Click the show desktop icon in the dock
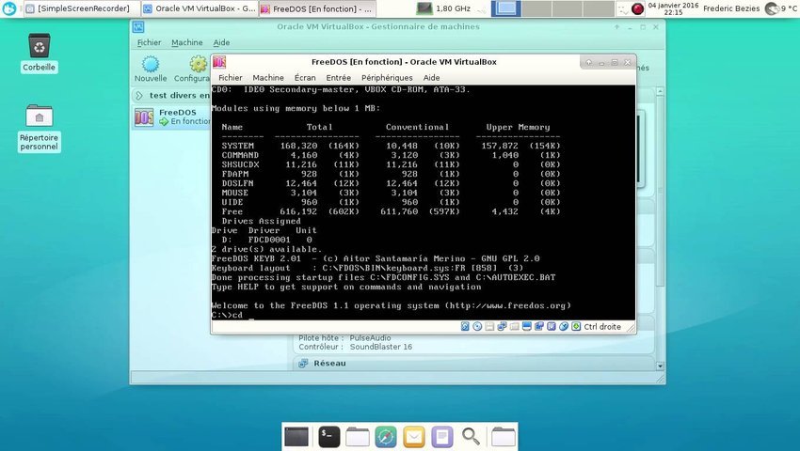Viewport: 800px width, 451px height. tap(296, 437)
